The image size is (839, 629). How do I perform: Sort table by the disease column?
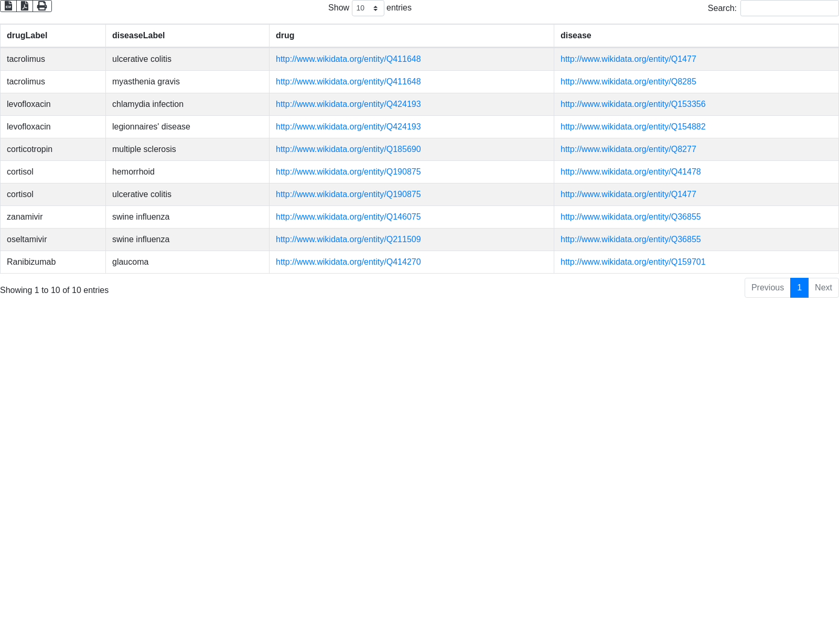[x=576, y=36]
